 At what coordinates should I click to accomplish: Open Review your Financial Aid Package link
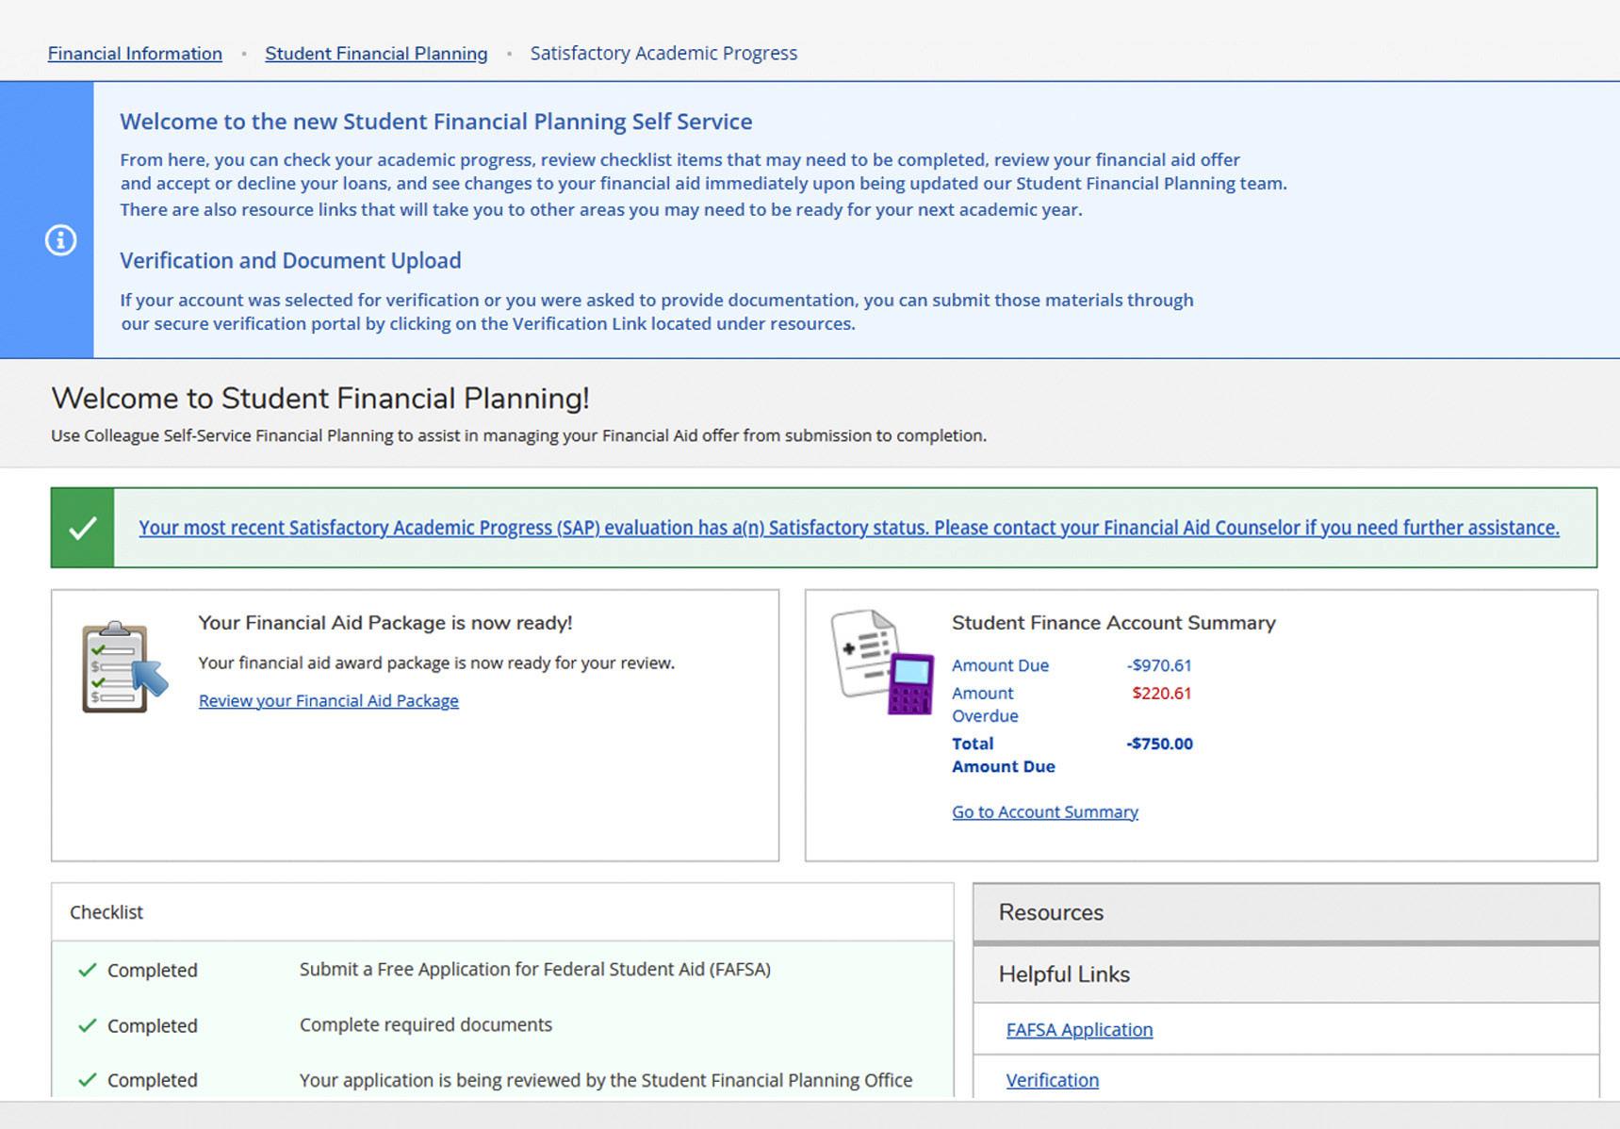(x=328, y=701)
